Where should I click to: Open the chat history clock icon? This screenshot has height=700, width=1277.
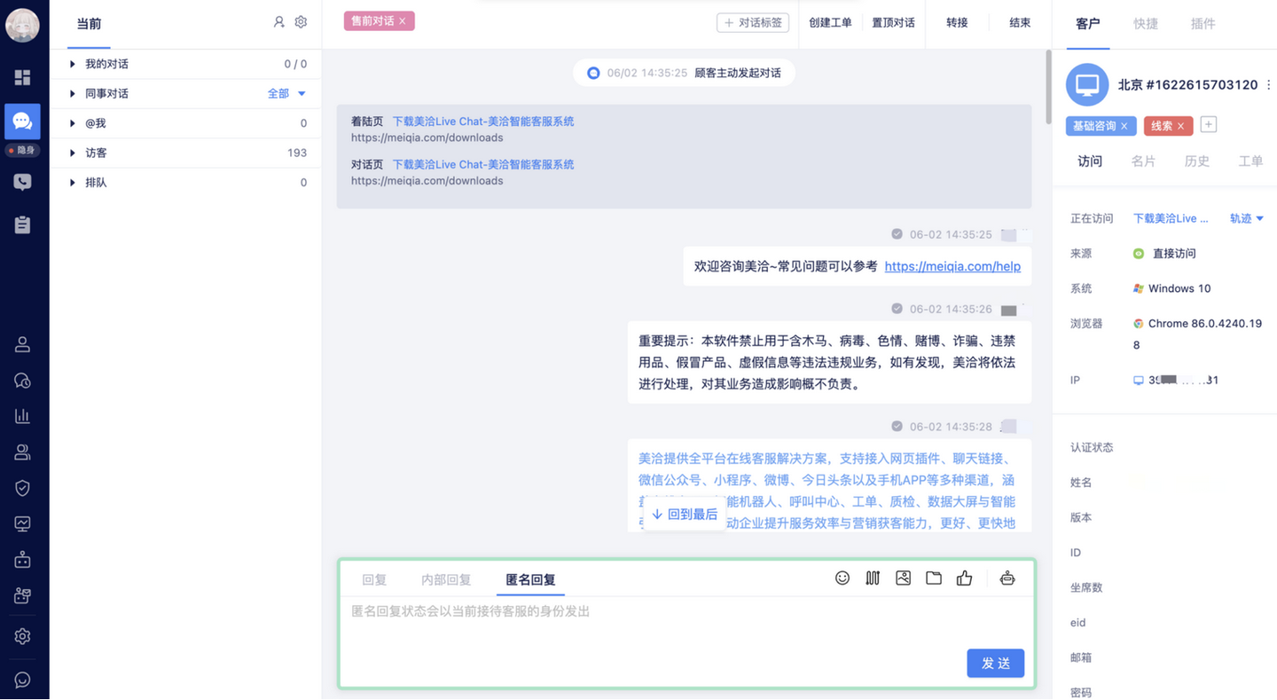tap(22, 381)
